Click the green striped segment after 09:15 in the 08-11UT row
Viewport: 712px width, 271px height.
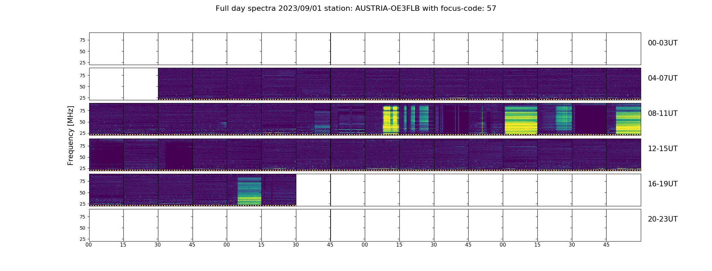pyautogui.click(x=416, y=119)
